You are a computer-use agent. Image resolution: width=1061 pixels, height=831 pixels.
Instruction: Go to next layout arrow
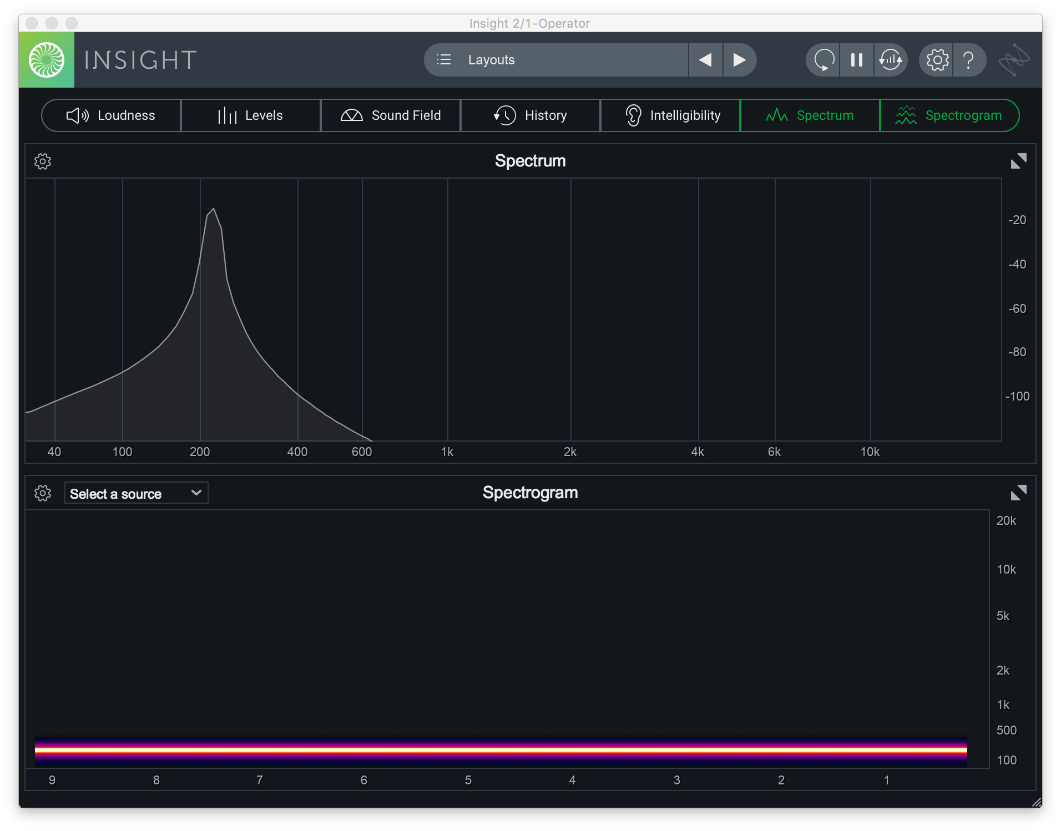click(x=739, y=60)
